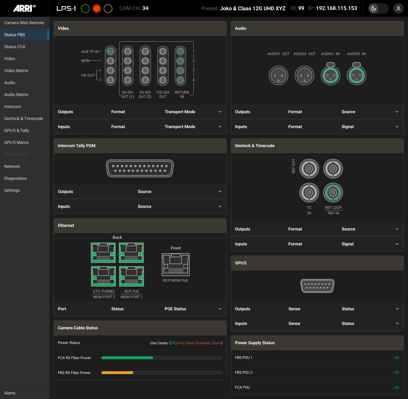Open Alerts at sidebar bottom
The width and height of the screenshot is (408, 399).
[x=10, y=393]
